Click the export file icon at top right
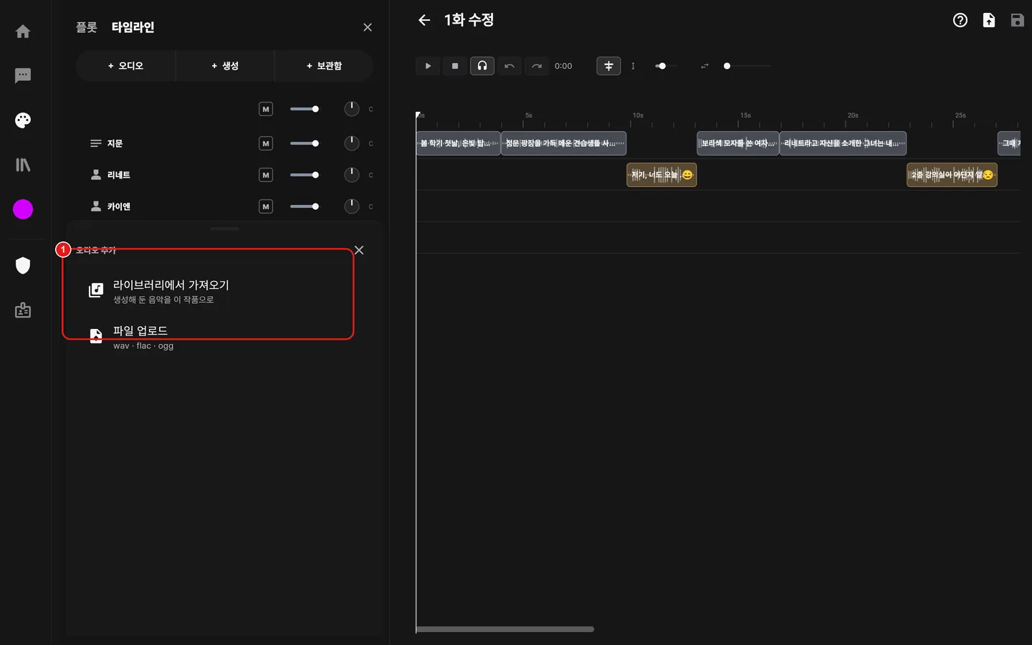The width and height of the screenshot is (1032, 645). tap(989, 20)
